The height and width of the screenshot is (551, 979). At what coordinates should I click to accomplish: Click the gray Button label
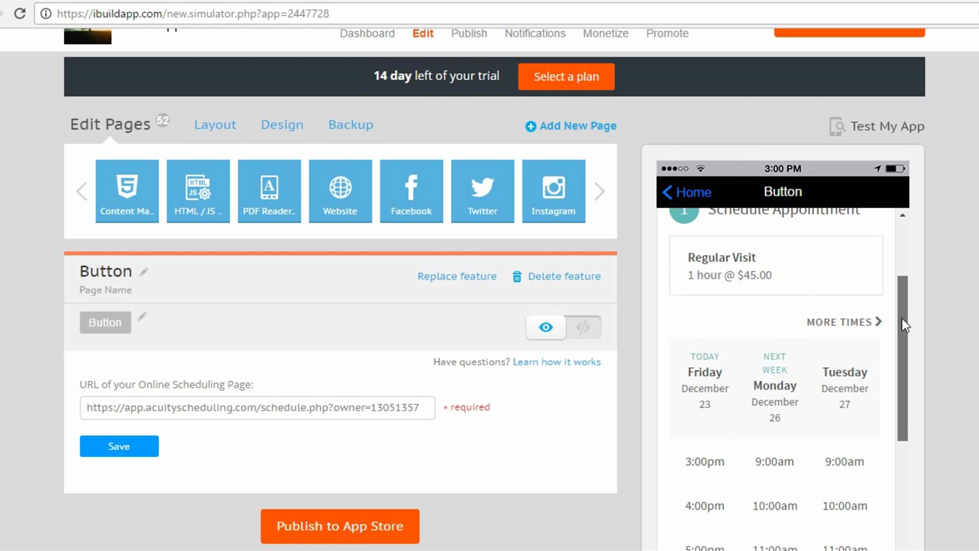105,322
